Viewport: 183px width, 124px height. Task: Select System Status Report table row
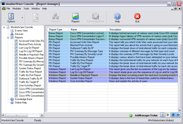tap(113, 78)
